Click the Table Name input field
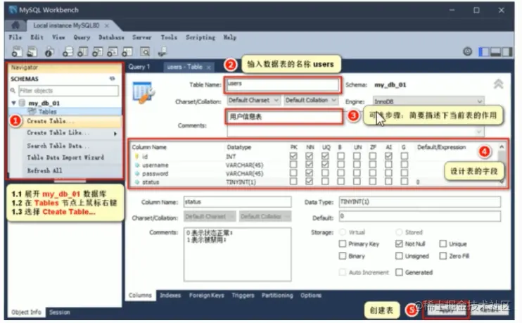Screen dimensions: 522x323 click(283, 84)
